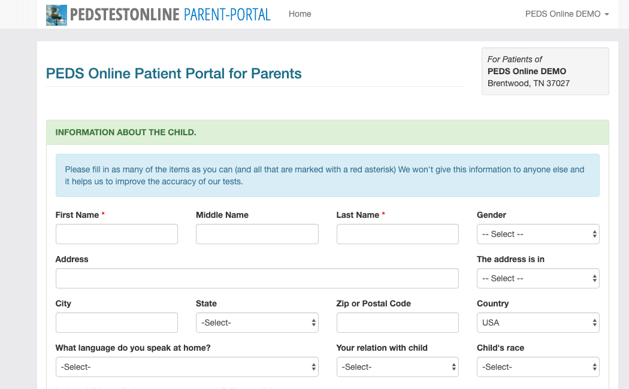Open 'The address is in' dropdown

(537, 278)
